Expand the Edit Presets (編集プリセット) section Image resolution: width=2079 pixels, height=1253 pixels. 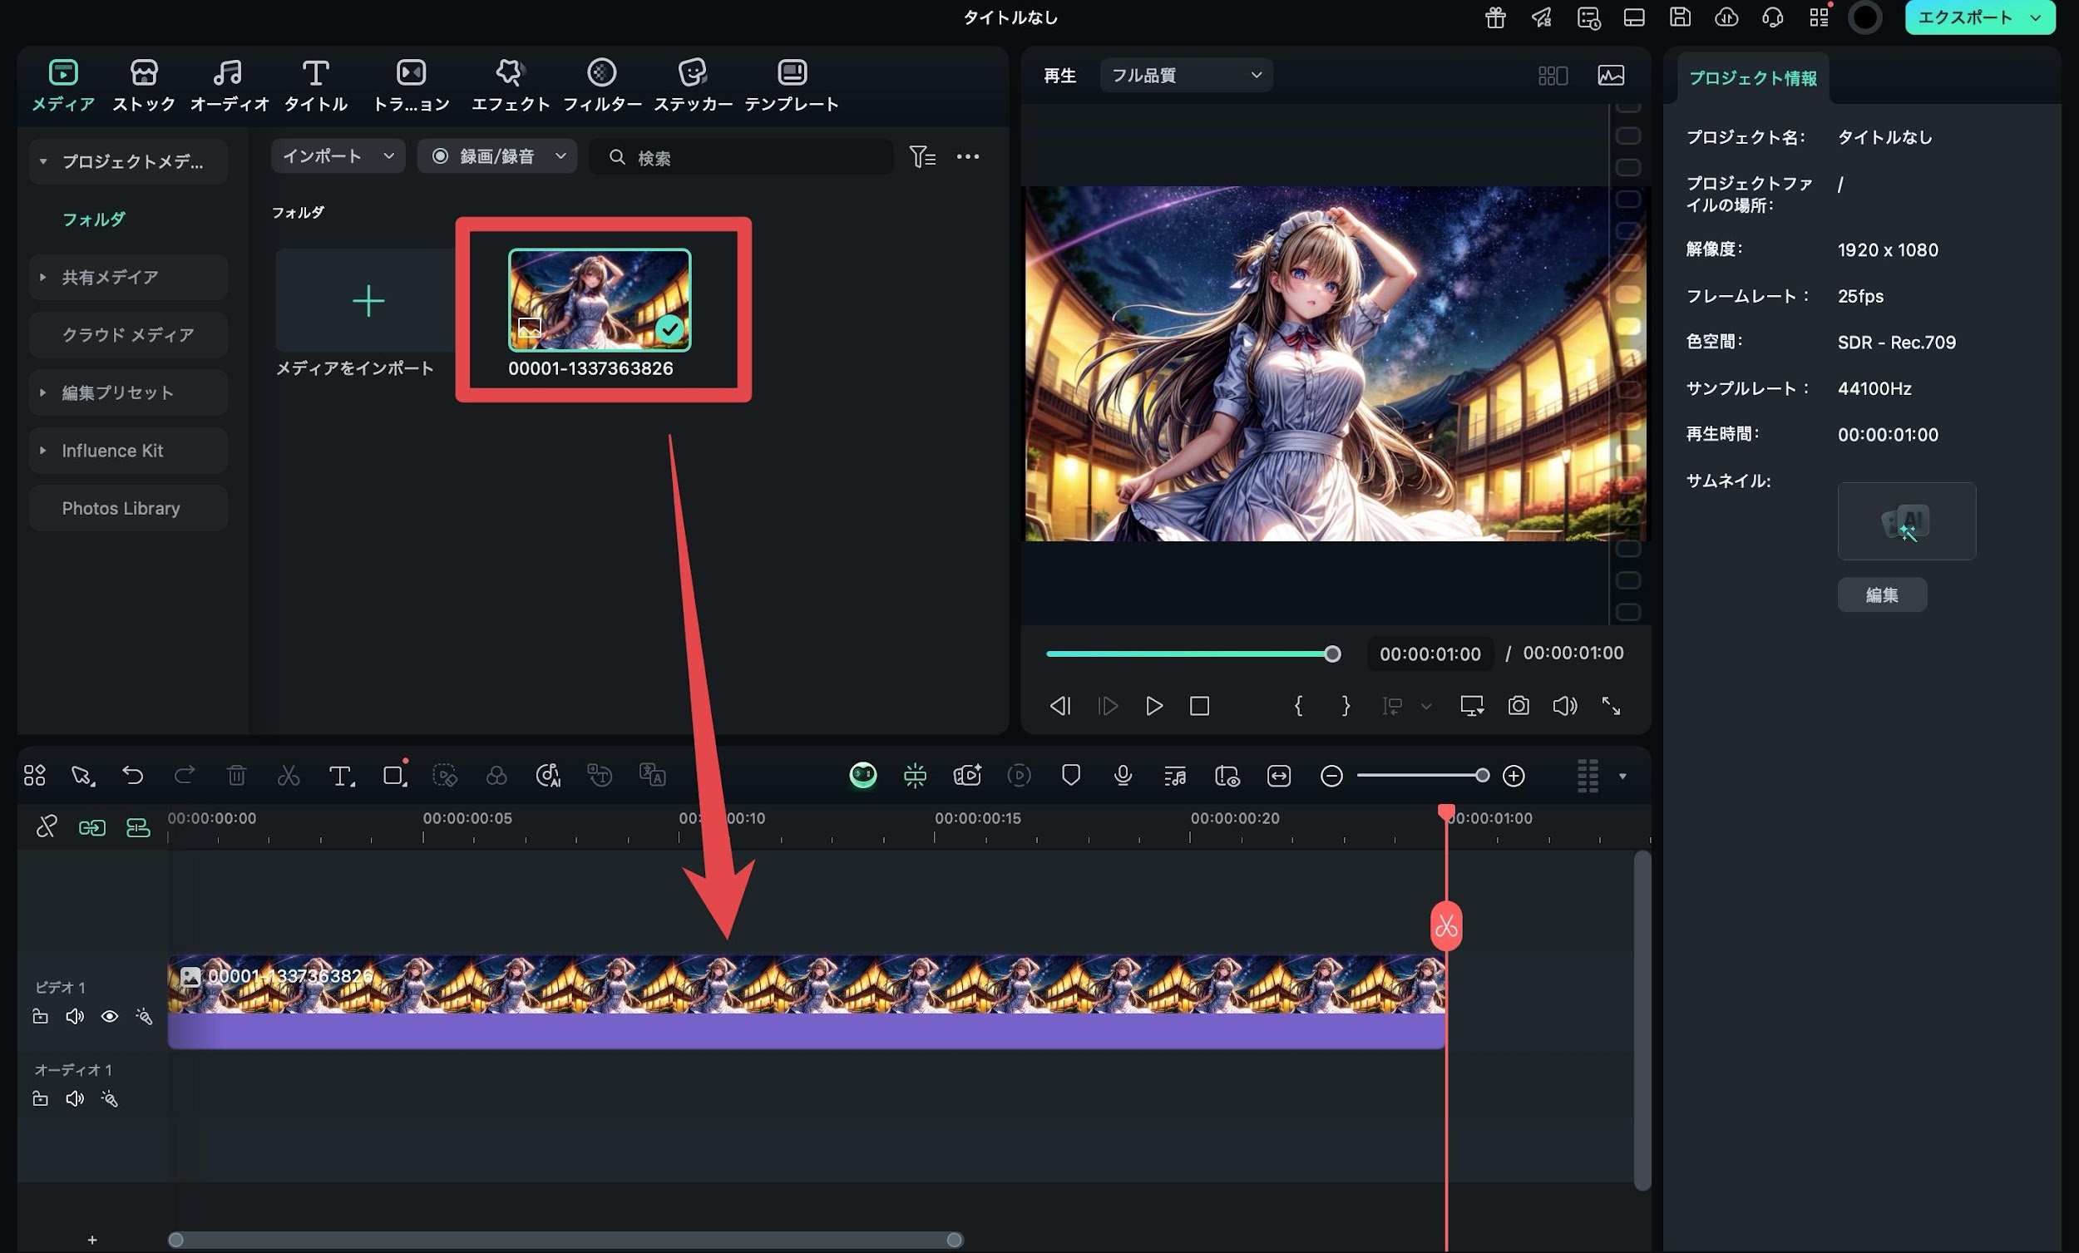pos(43,392)
